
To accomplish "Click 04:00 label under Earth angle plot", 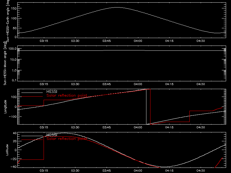I will pos(138,41).
